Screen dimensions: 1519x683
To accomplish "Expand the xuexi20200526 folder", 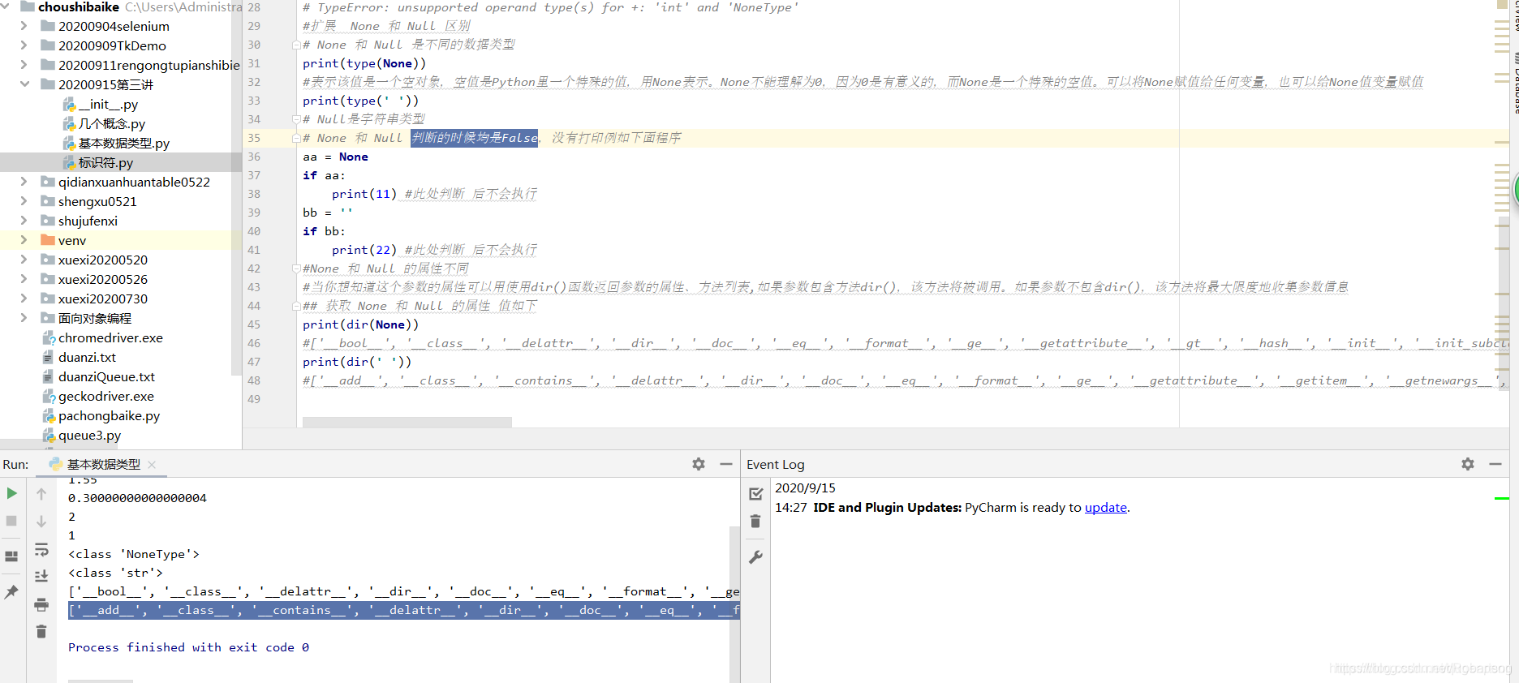I will click(x=24, y=279).
